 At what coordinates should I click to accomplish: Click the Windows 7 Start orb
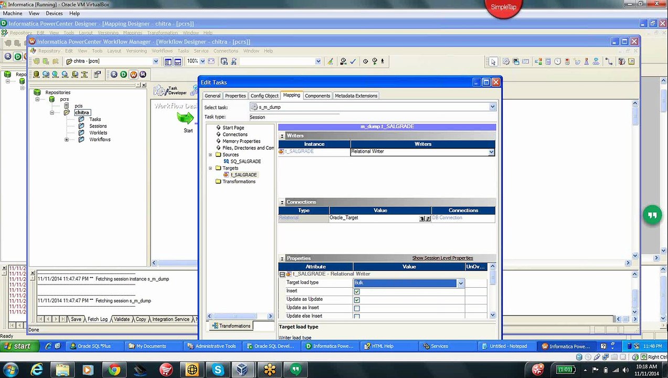coord(10,370)
